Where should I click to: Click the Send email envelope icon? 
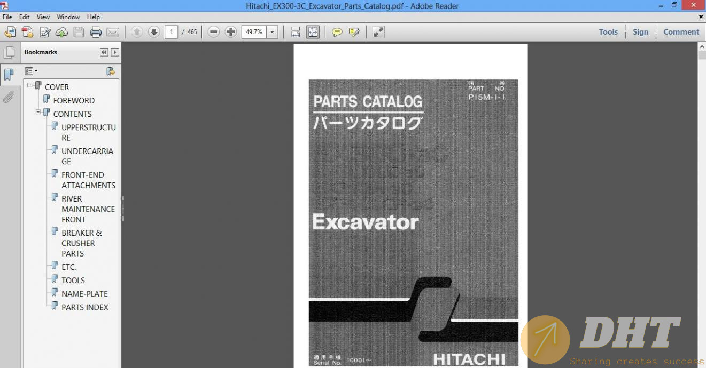coord(113,32)
